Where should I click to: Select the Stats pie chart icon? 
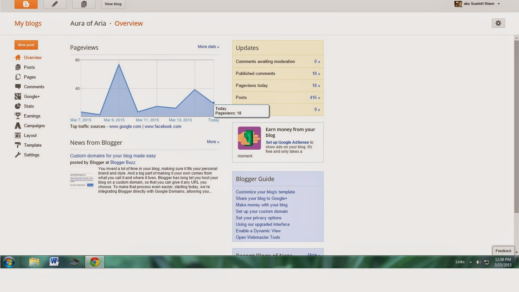tap(18, 106)
